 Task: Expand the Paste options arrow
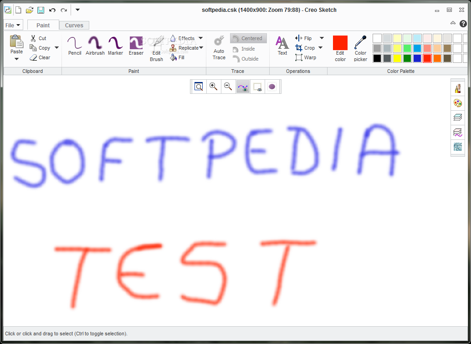[x=16, y=59]
